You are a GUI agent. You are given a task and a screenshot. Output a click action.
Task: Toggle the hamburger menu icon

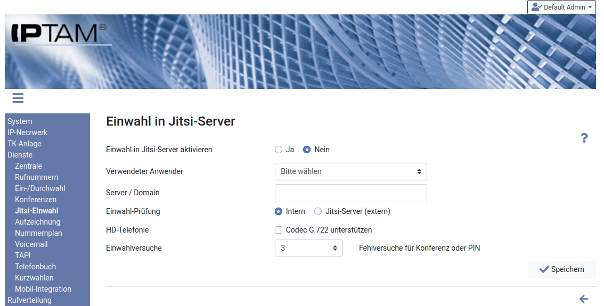pos(18,98)
